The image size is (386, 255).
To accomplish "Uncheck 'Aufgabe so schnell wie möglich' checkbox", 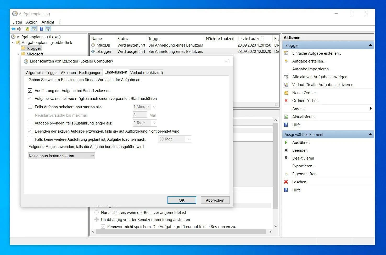I will (30, 99).
